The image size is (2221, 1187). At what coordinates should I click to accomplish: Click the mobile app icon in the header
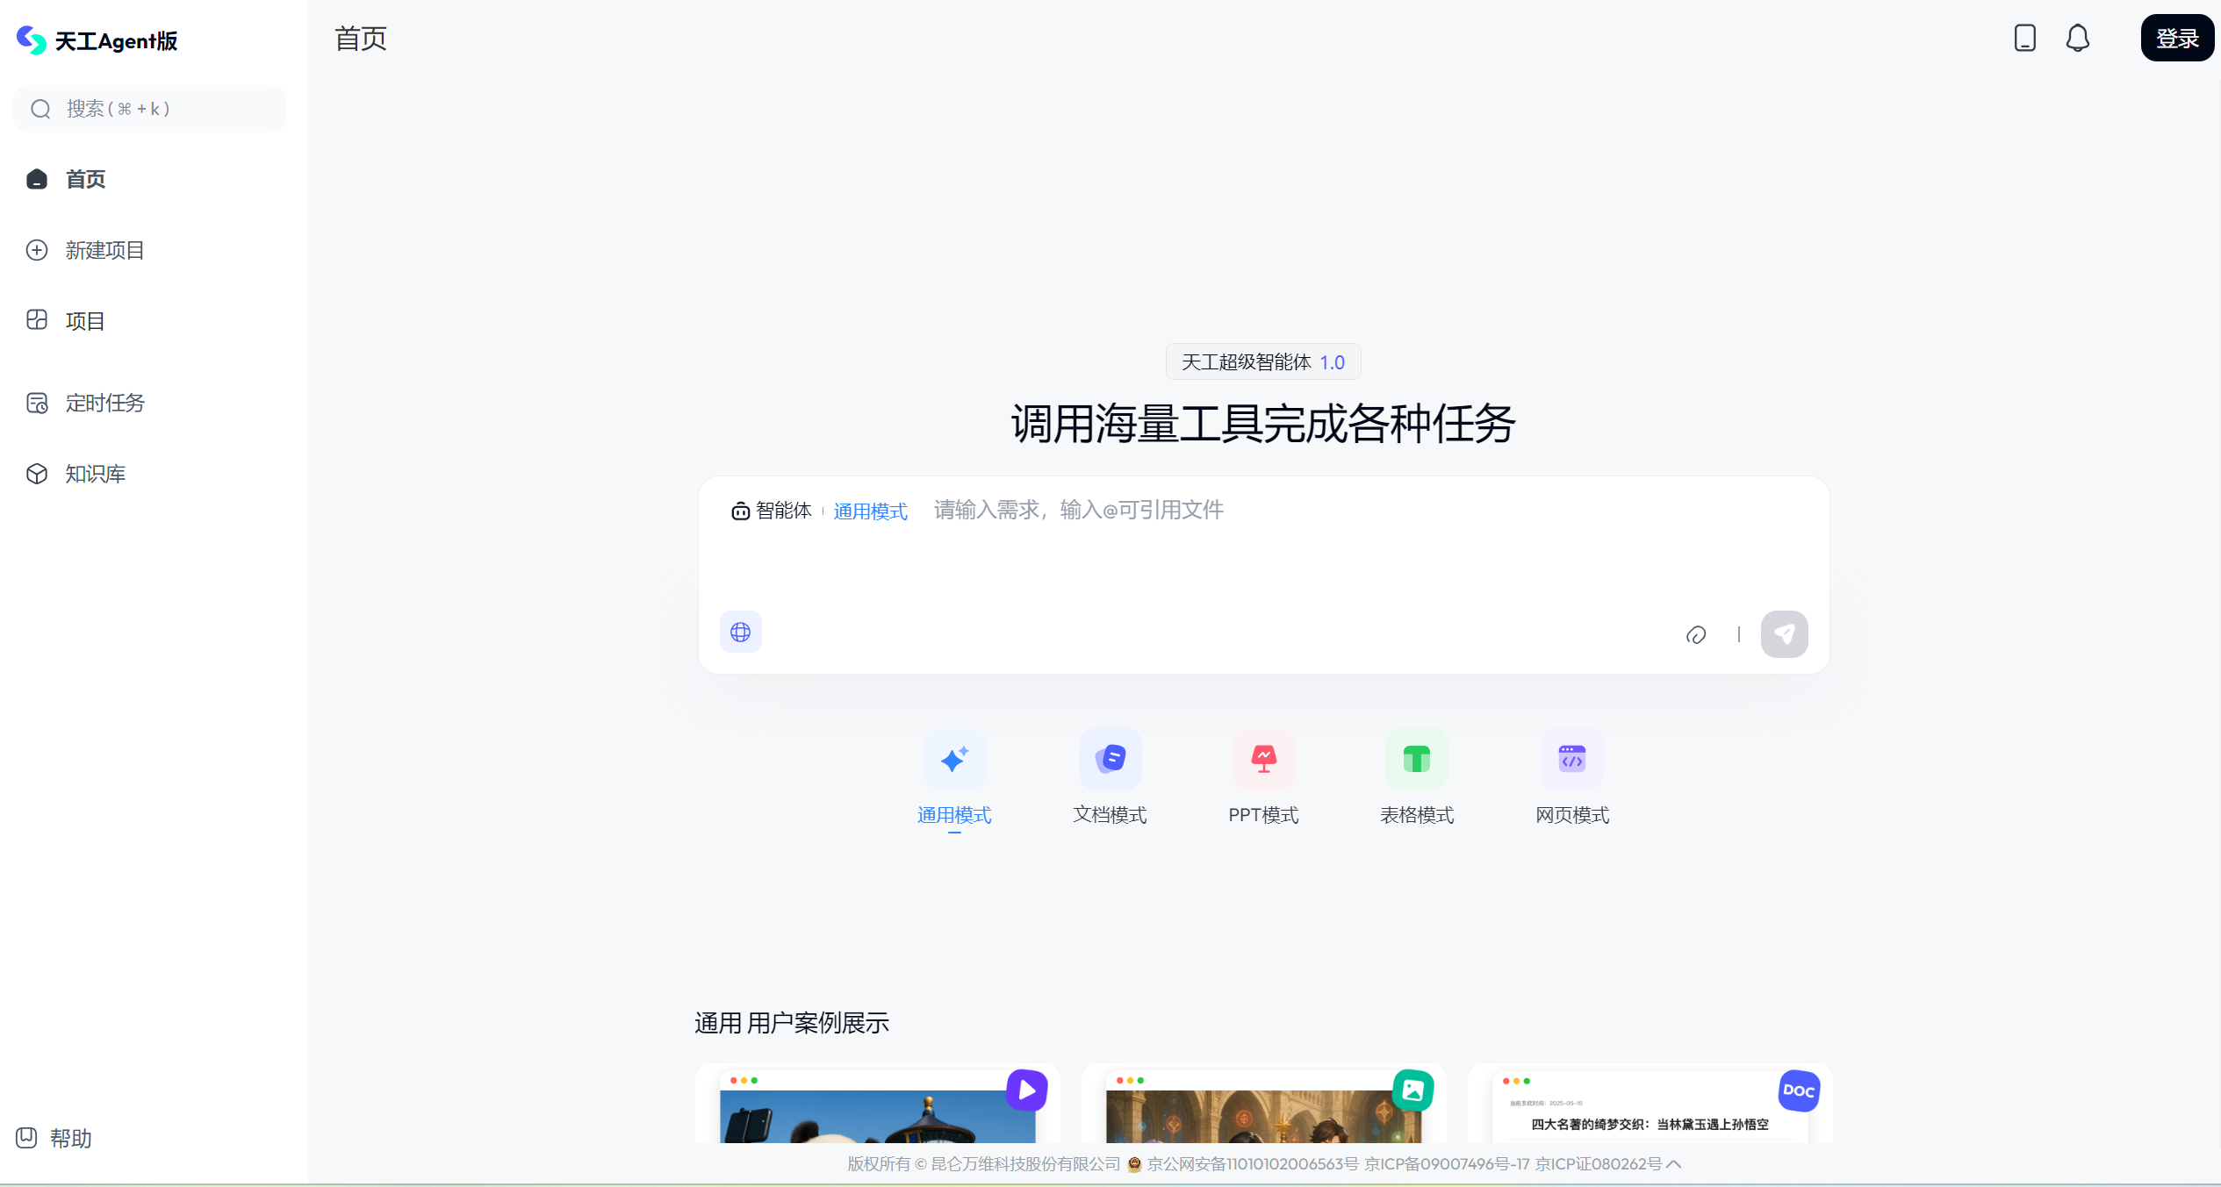pos(2024,38)
